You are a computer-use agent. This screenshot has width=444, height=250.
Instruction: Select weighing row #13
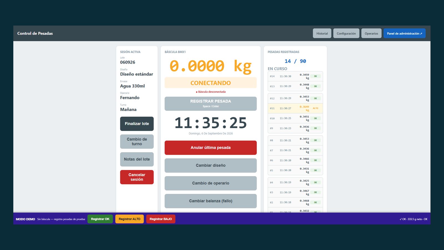click(295, 86)
